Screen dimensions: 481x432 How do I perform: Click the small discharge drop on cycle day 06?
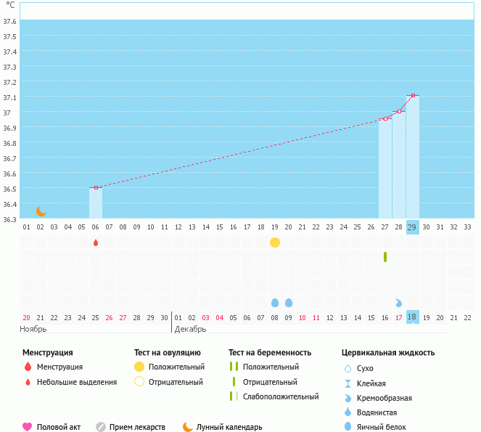96,243
